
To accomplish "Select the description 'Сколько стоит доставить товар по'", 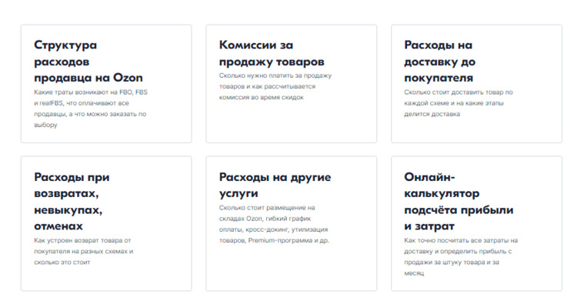I will [459, 92].
